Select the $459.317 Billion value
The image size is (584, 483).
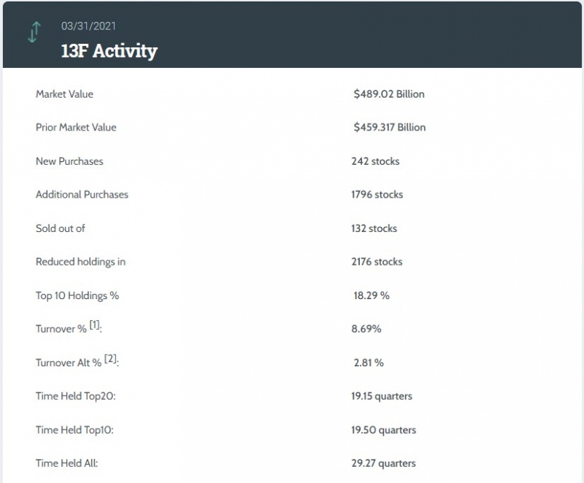(390, 127)
